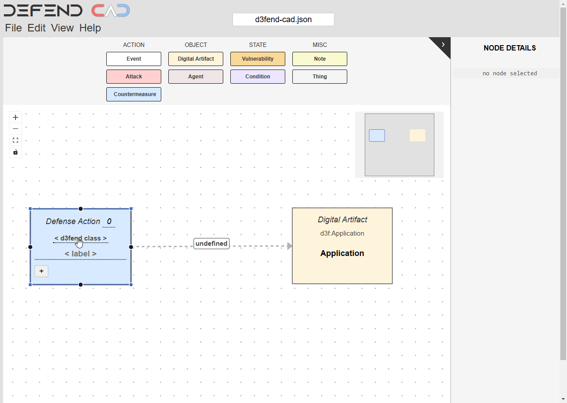Viewport: 567px width, 403px height.
Task: Click the minimap overview
Action: click(x=399, y=145)
